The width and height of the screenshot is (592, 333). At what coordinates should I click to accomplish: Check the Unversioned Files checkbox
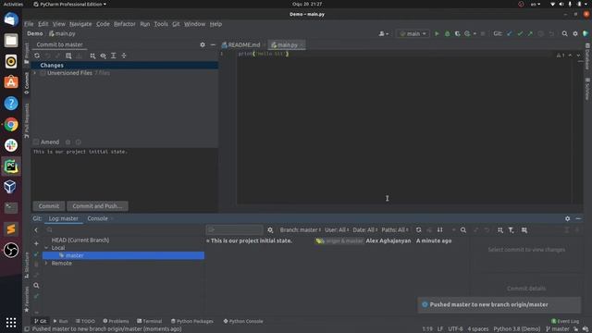pyautogui.click(x=43, y=73)
